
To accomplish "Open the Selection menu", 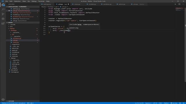I will click(17, 1).
